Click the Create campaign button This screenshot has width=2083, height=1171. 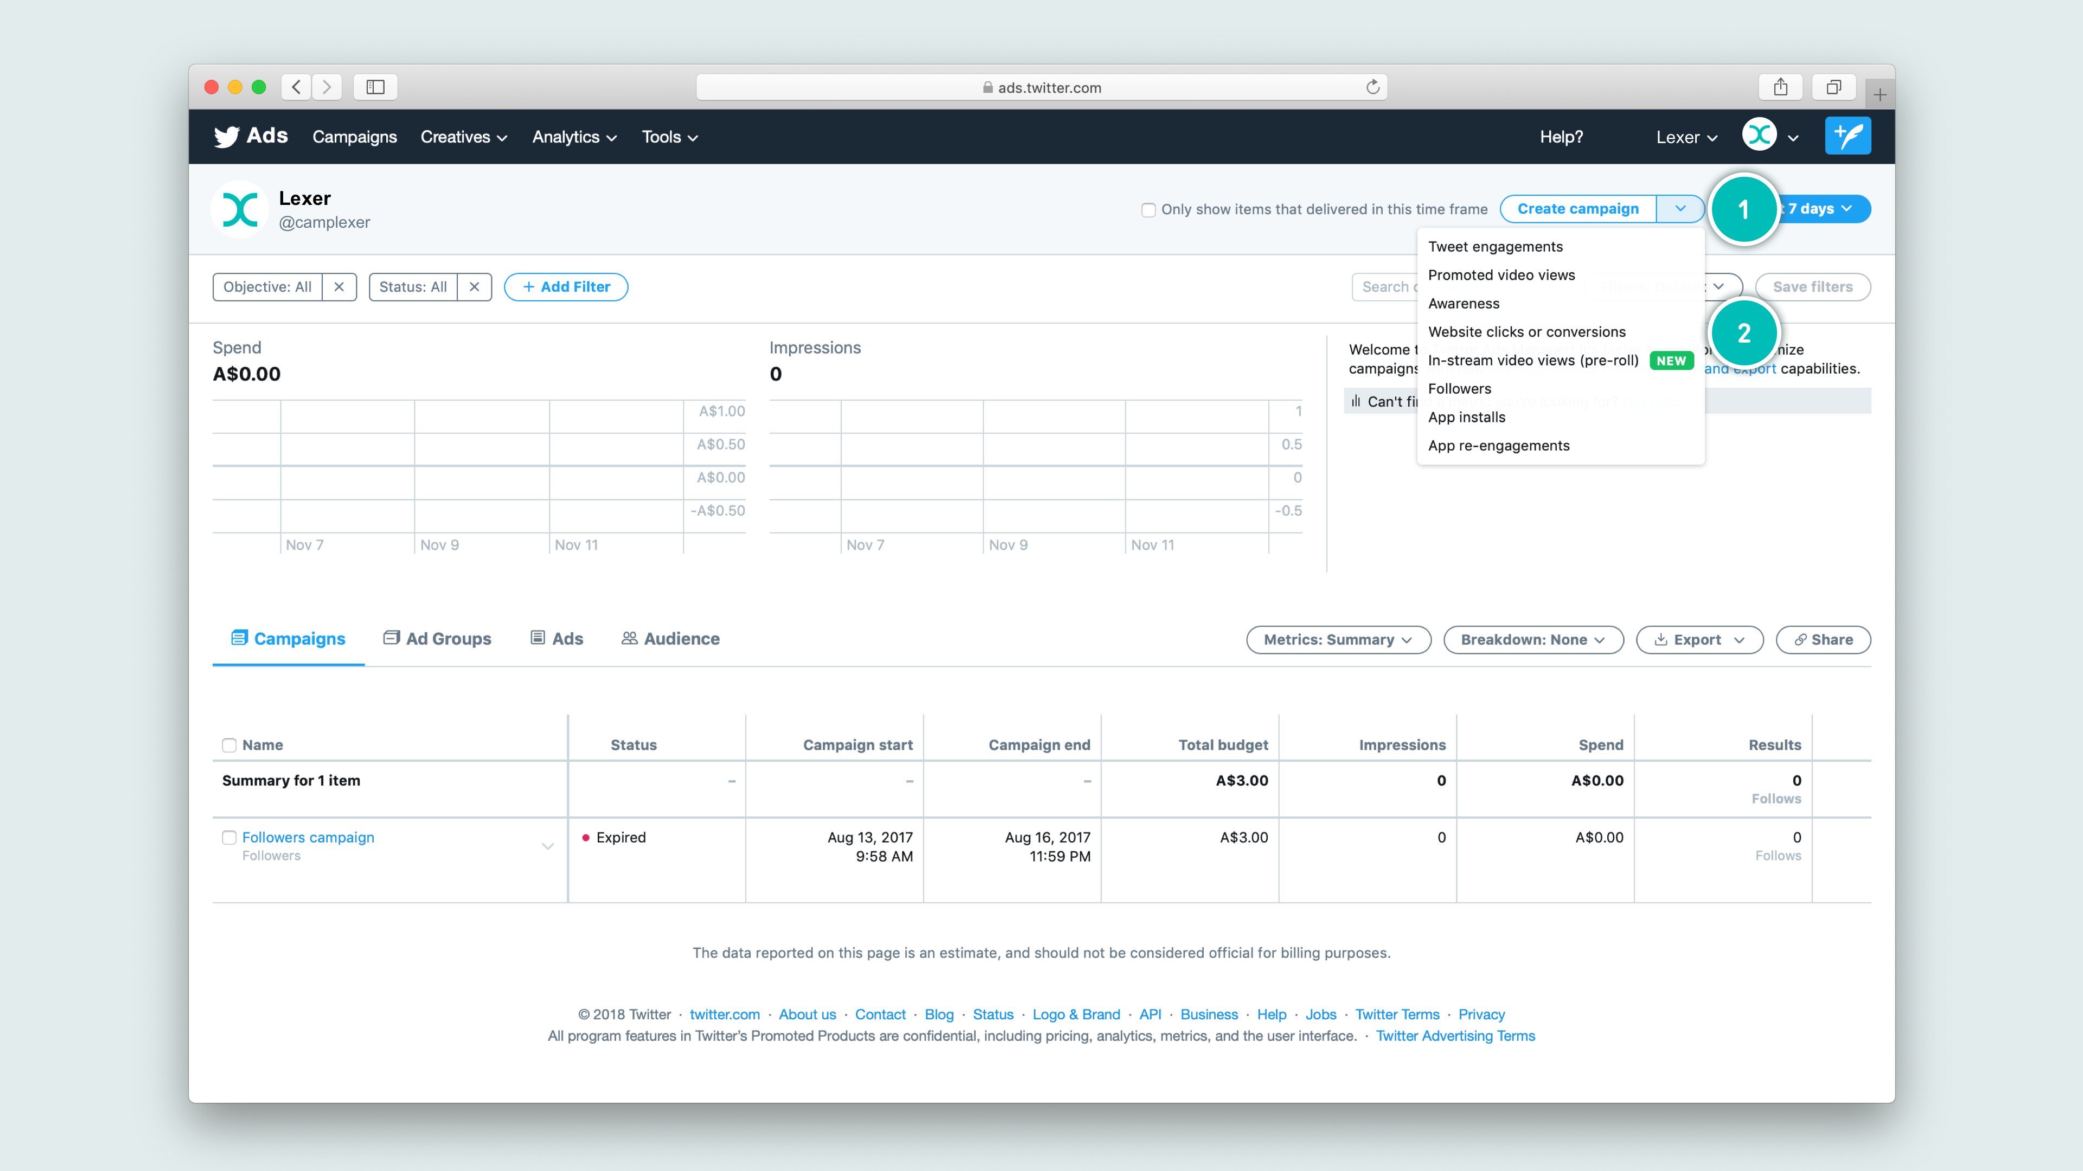click(1577, 209)
